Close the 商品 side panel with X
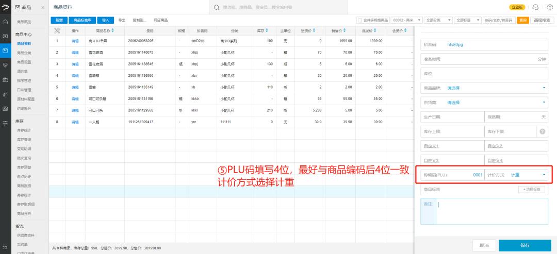Image resolution: width=557 pixels, height=254 pixels. click(x=43, y=7)
